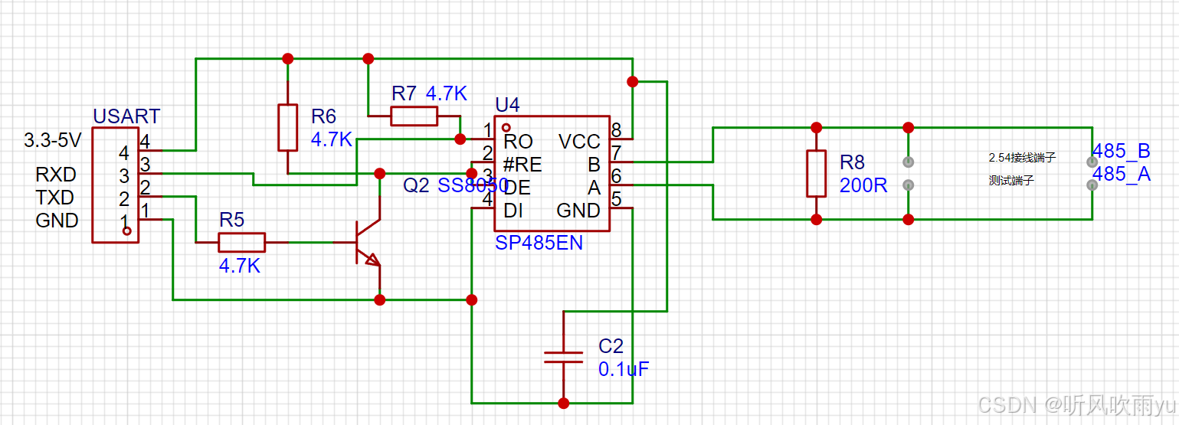
Task: Click the 0.1uF capacitor value
Action: point(624,369)
